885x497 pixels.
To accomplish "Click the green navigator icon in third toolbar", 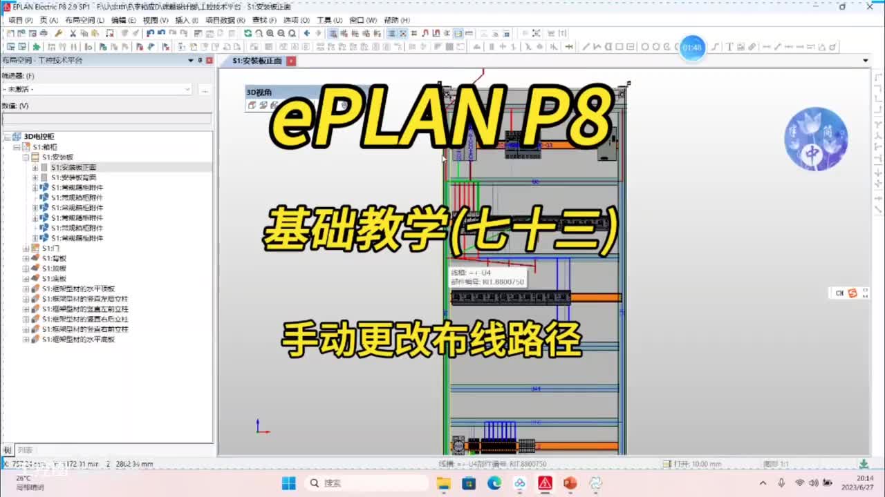I will 35,47.
